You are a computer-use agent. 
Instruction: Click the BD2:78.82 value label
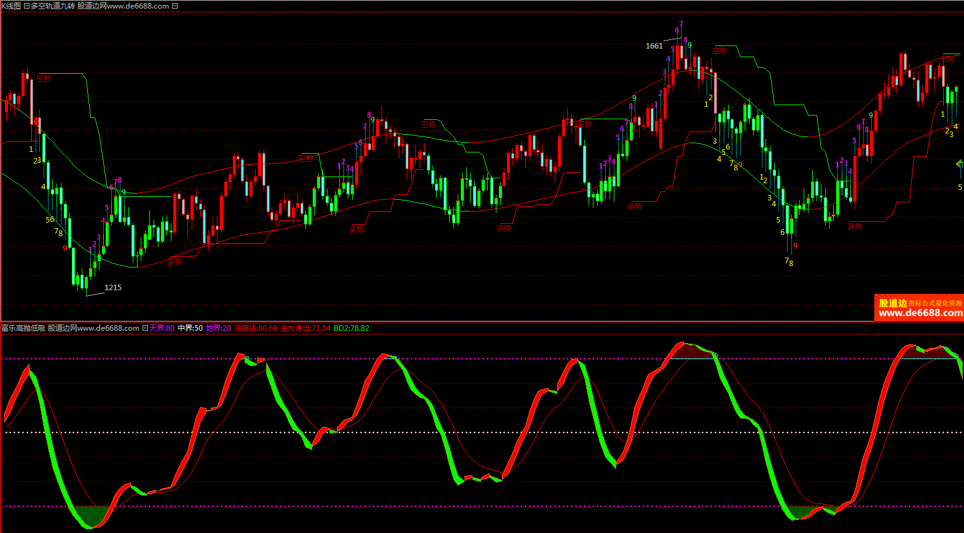tap(351, 328)
